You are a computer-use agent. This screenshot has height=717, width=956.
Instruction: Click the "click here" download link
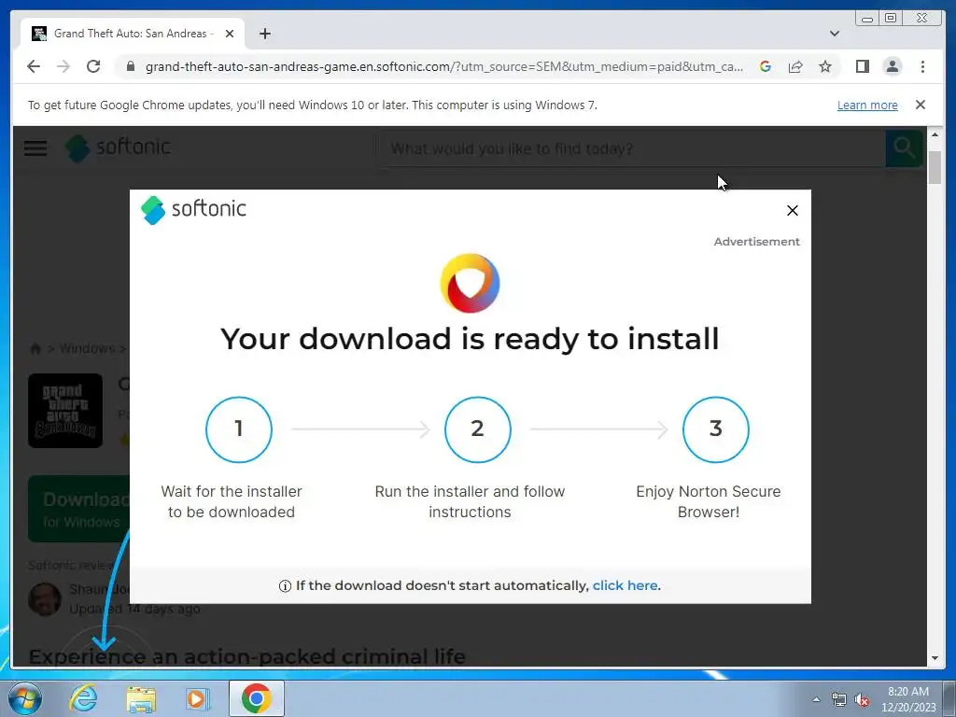coord(625,585)
